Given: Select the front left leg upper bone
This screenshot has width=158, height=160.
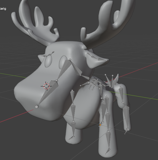Looking at the screenshot, I should 73,97.
